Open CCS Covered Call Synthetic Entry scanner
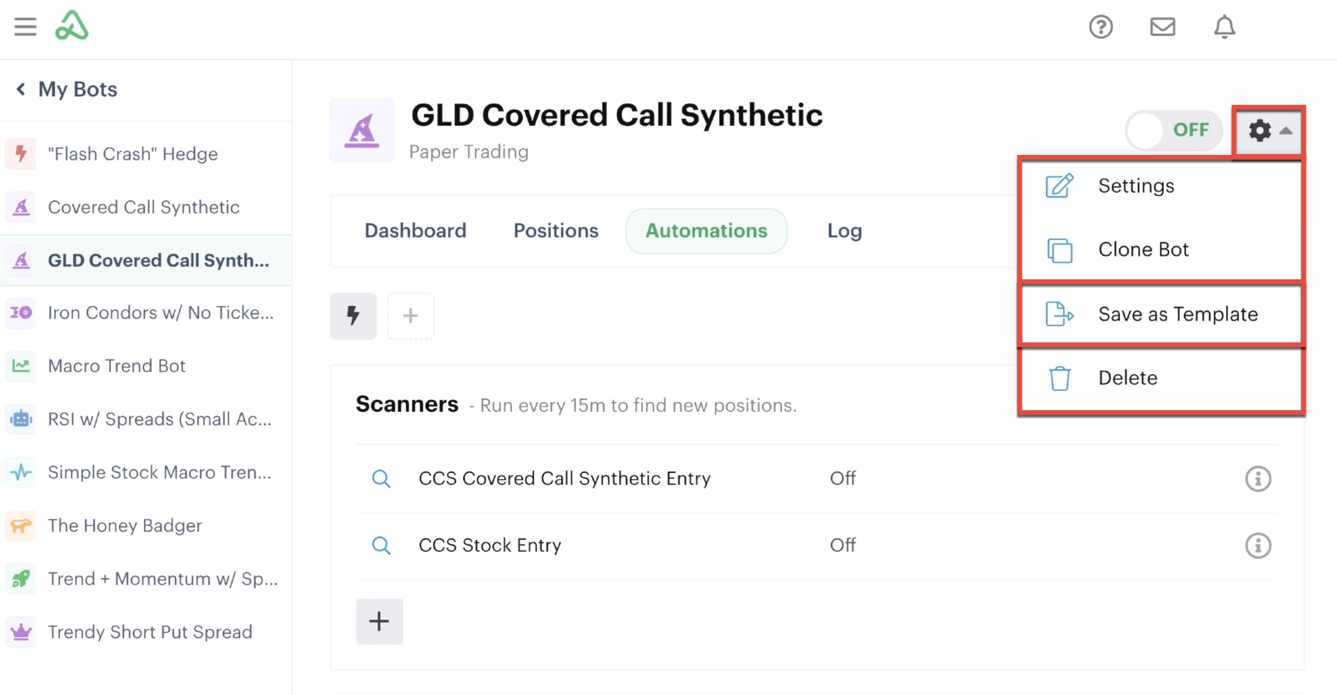Viewport: 1337px width, 695px height. (564, 479)
